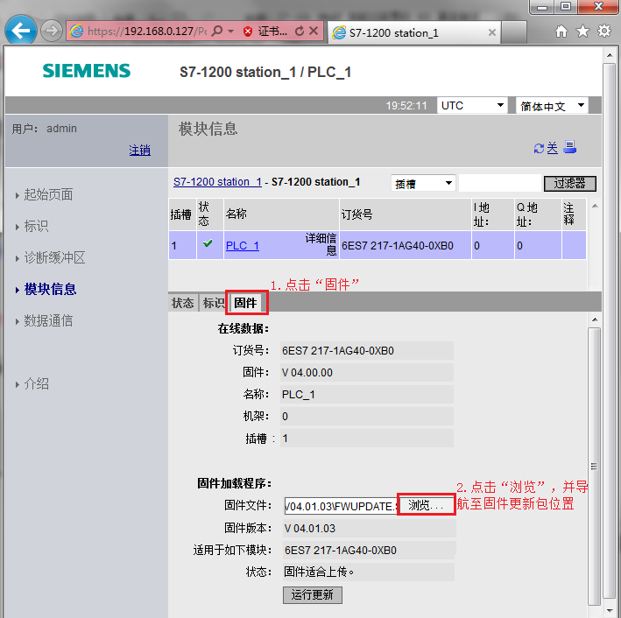The width and height of the screenshot is (621, 618).
Task: Log out via the 注销 link
Action: click(140, 151)
